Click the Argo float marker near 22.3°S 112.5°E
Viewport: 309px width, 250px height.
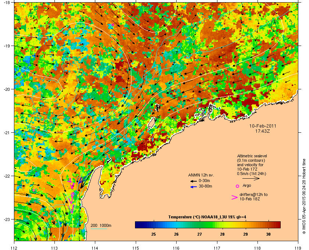(x=34, y=190)
